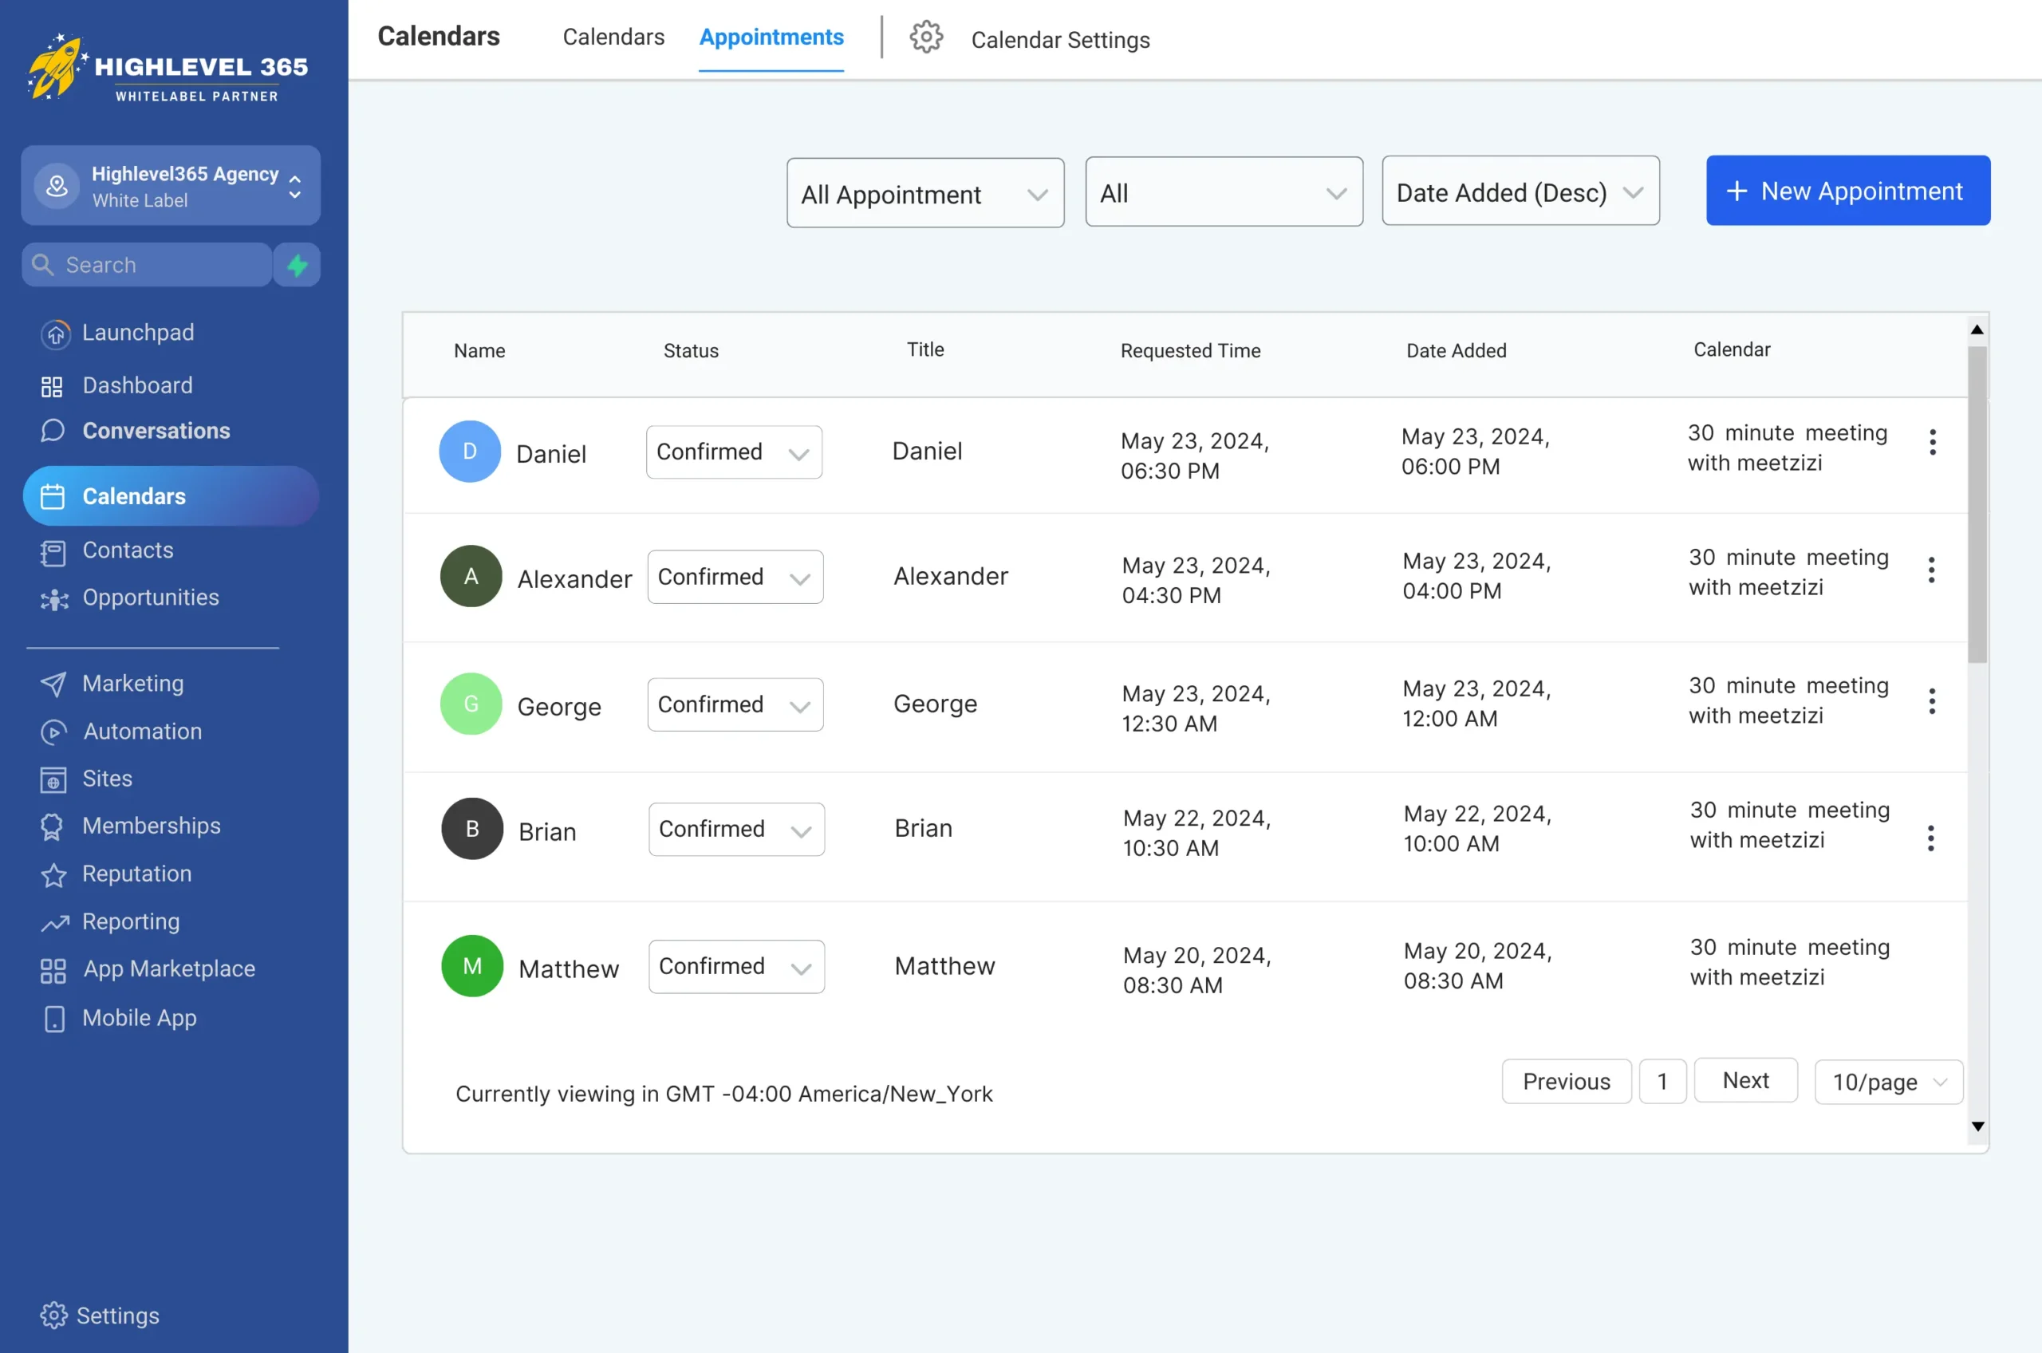The width and height of the screenshot is (2042, 1353).
Task: Expand the All Appointment filter dropdown
Action: click(924, 193)
